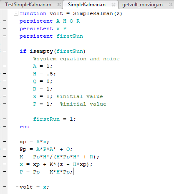This screenshot has height=194, width=174.
Task: Click the comment '%system equation and noise'
Action: point(76,59)
